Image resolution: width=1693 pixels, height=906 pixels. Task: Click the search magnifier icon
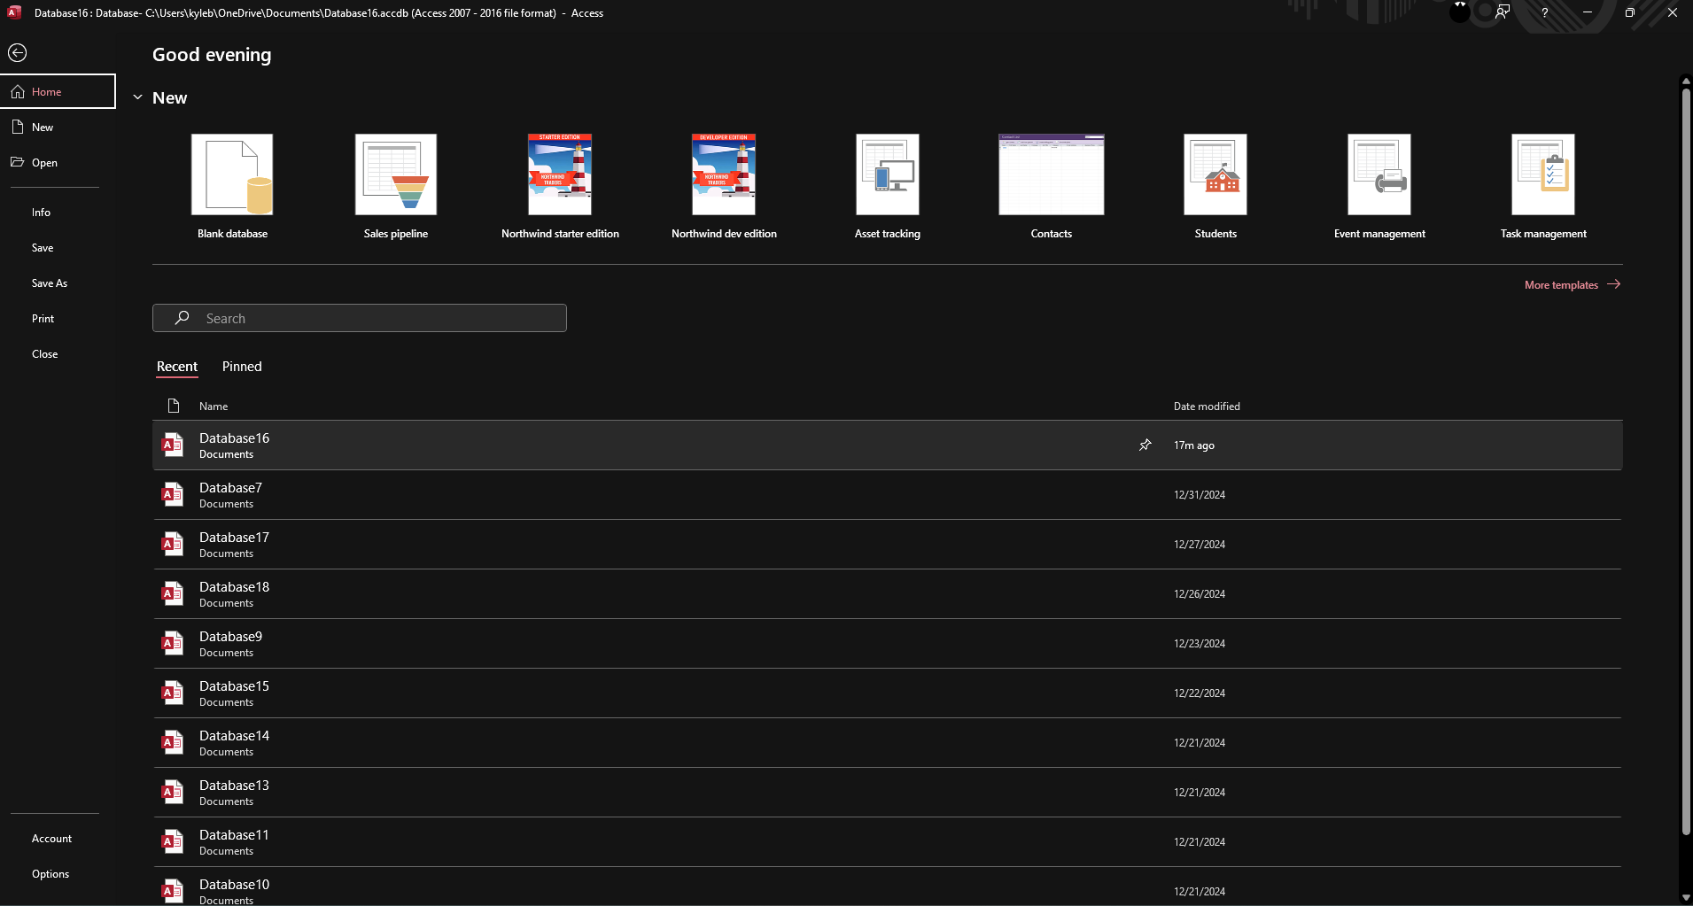point(183,318)
